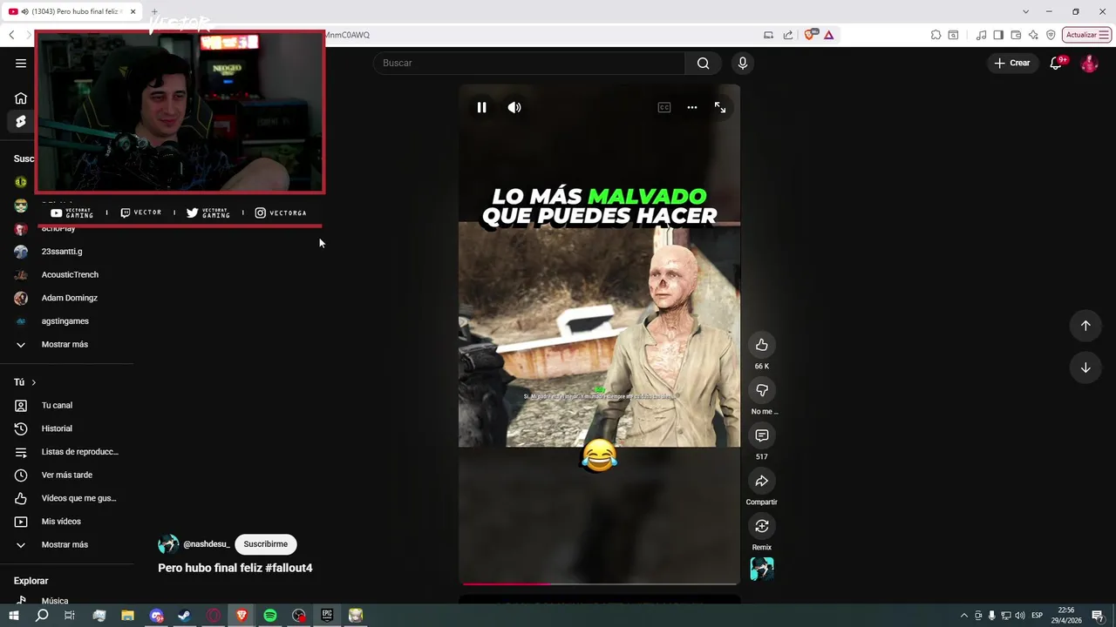Click the magnifier search button
This screenshot has width=1116, height=627.
703,63
